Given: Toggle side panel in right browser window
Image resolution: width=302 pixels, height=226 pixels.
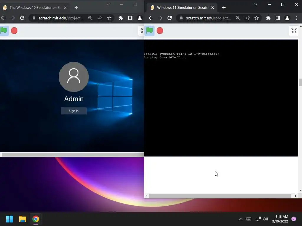Looking at the screenshot, I should [278, 18].
